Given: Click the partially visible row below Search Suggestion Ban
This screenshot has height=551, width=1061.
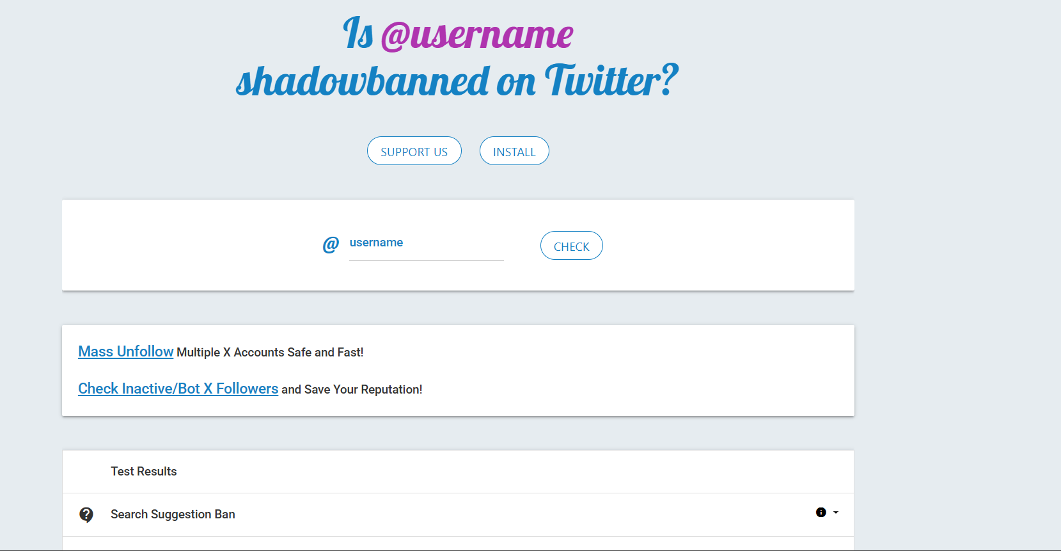Looking at the screenshot, I should click(458, 545).
